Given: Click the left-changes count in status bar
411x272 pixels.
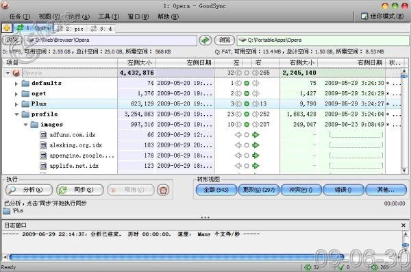Looking at the screenshot, I should 312,267.
